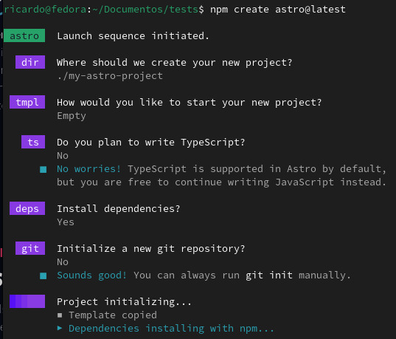Click the purple gradient progress bar
The image size is (396, 339).
click(27, 301)
